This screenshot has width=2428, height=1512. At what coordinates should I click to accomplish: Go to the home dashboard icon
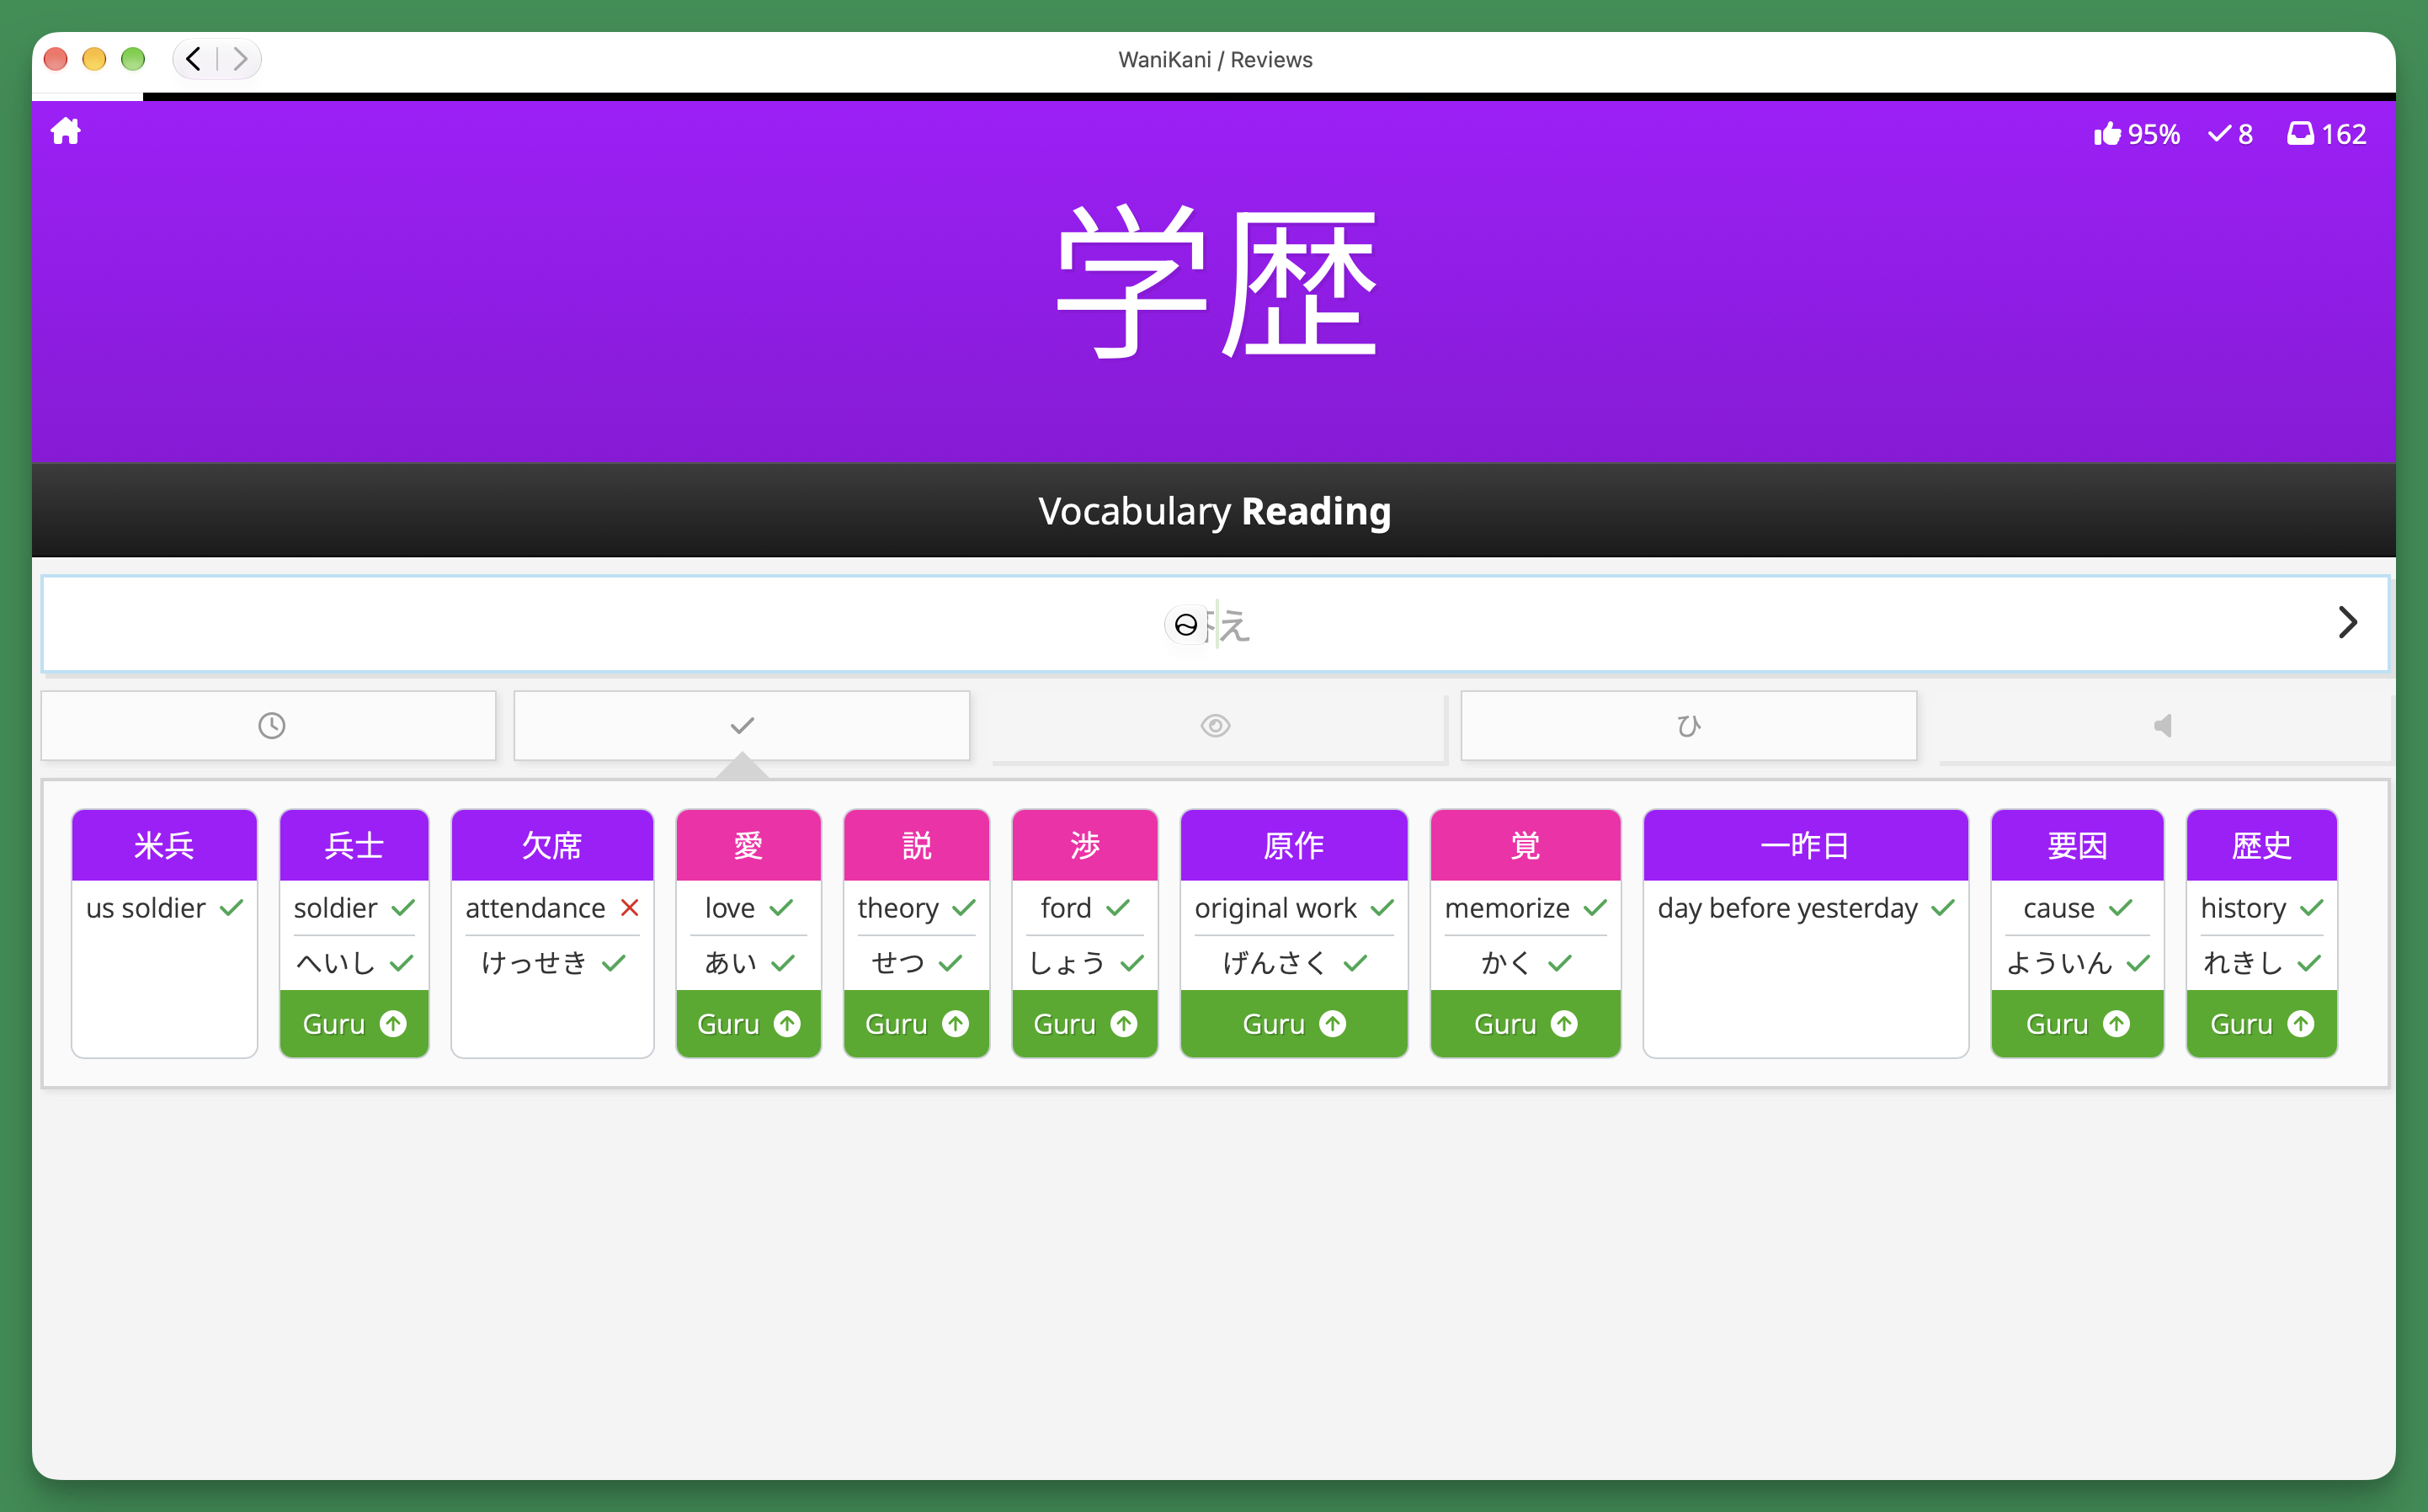(66, 132)
